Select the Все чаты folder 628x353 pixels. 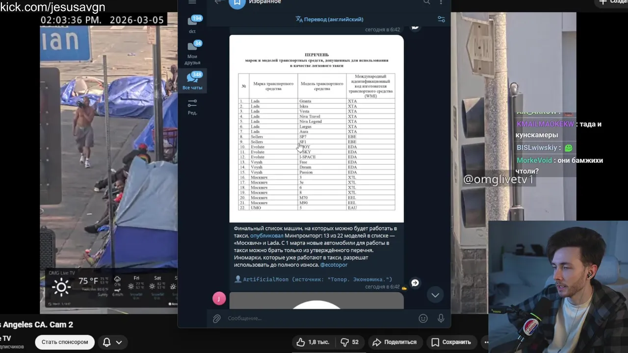point(192,81)
